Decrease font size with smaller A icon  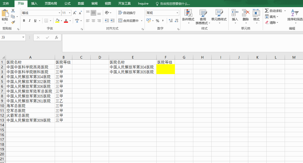(x=80, y=13)
